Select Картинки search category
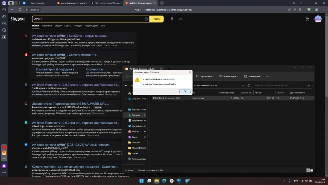The image size is (328, 185). point(47,25)
